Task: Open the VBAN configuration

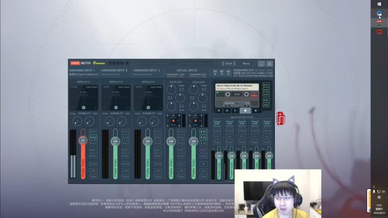Action: coord(228,63)
